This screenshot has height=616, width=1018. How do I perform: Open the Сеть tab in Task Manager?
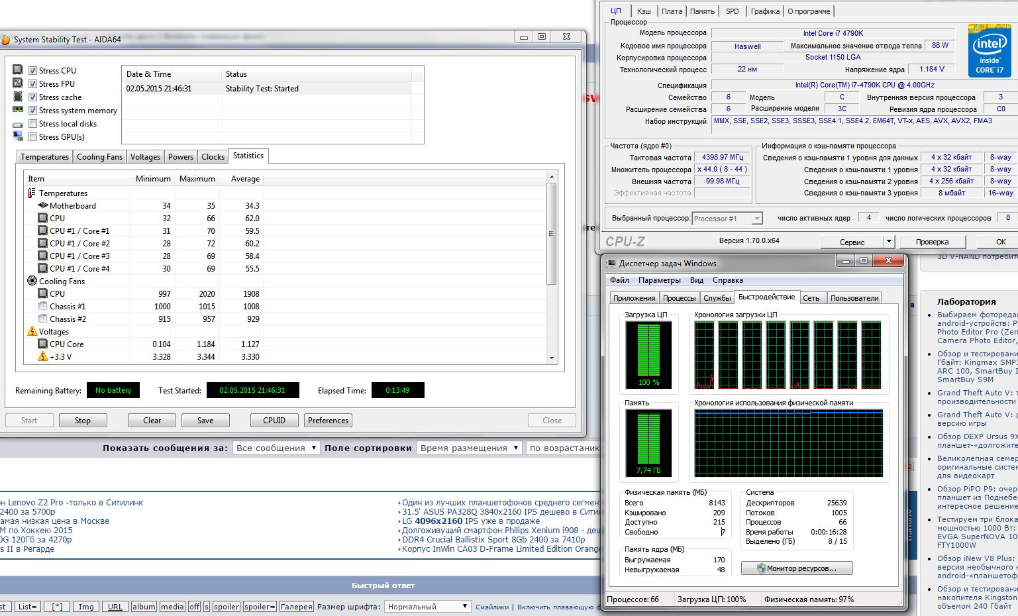coord(811,298)
